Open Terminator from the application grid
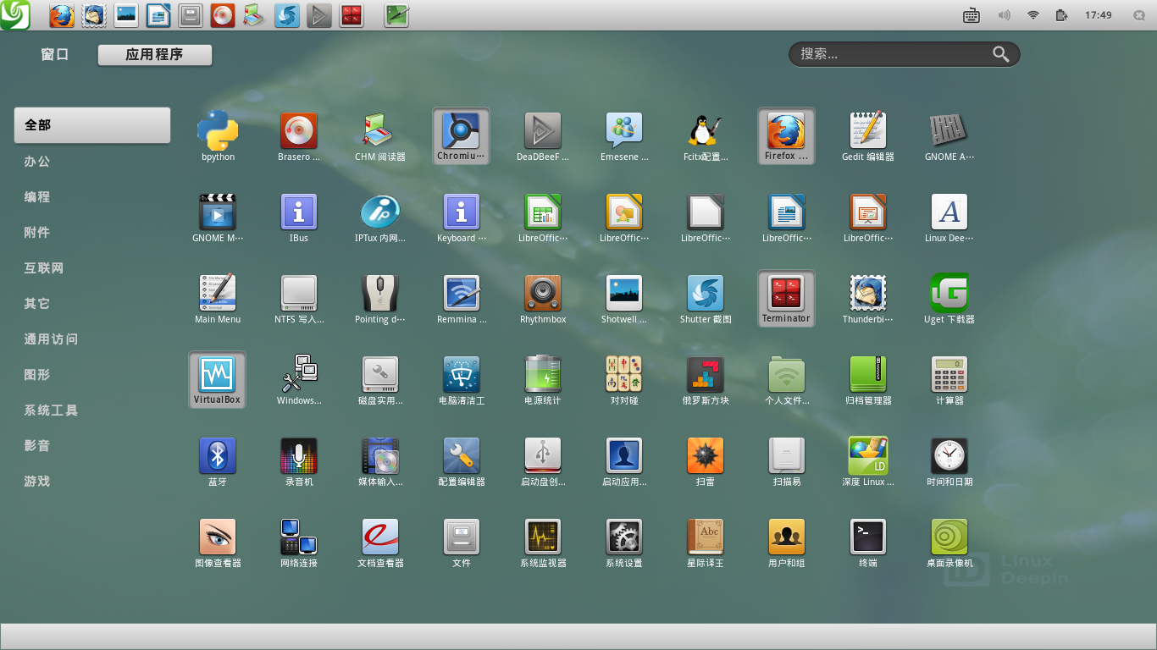The width and height of the screenshot is (1157, 650). [x=786, y=299]
